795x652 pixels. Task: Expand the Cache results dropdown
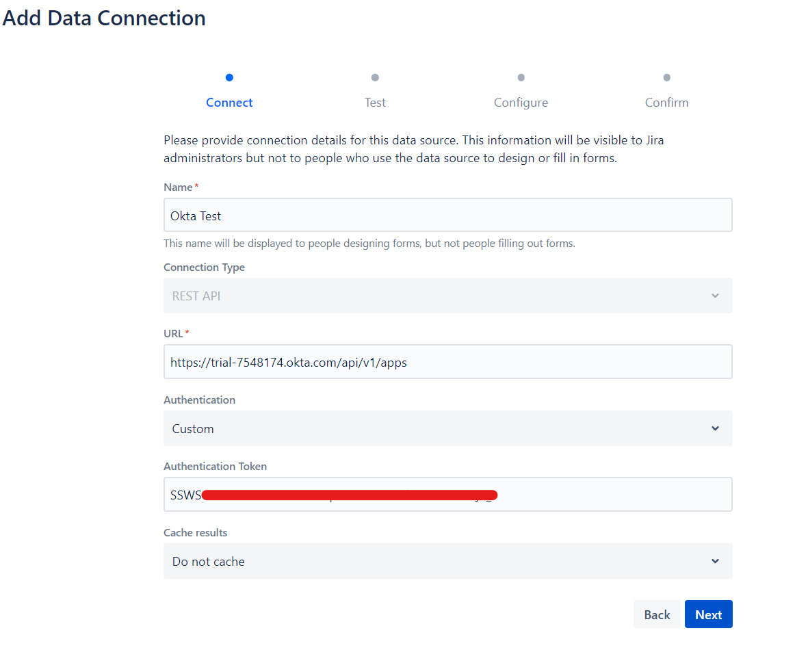click(447, 561)
